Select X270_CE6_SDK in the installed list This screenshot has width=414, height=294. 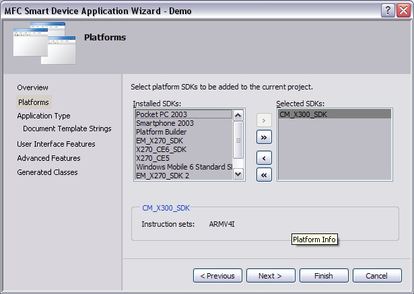184,149
